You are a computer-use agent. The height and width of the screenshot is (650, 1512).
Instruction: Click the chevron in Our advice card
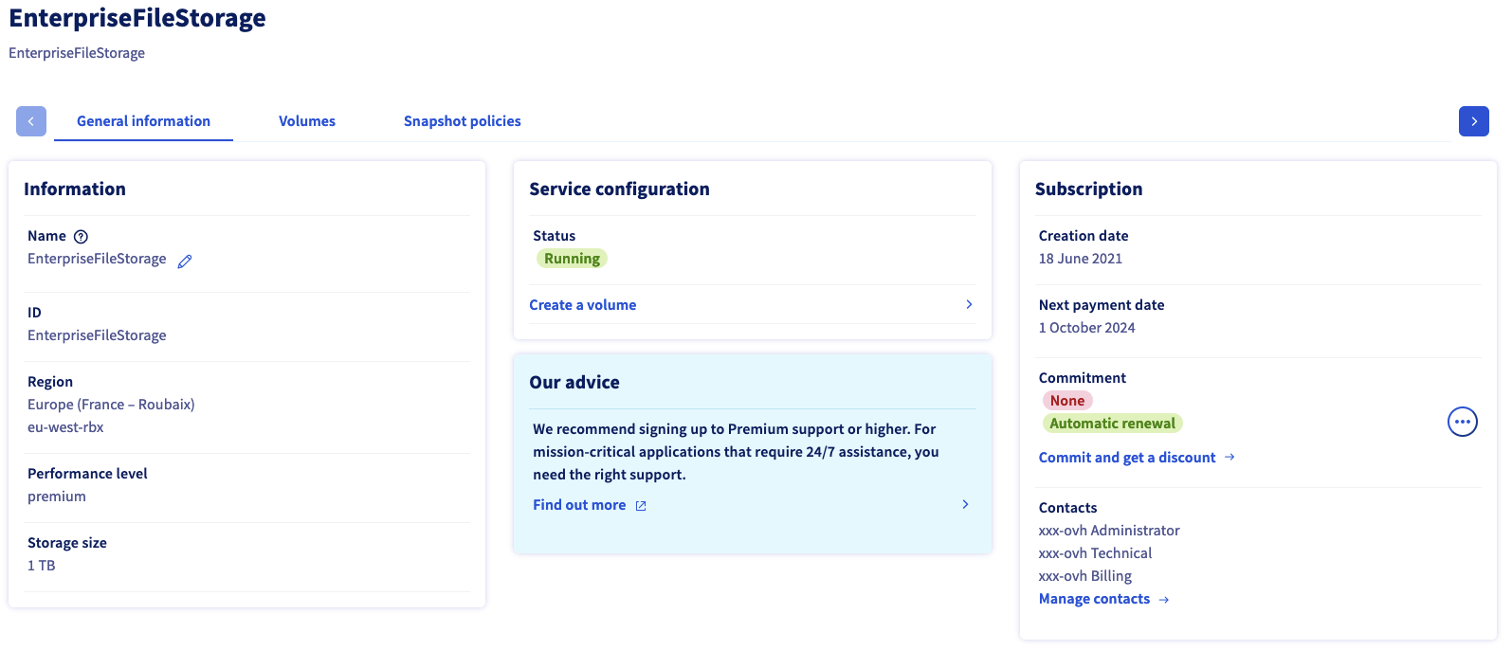[965, 504]
